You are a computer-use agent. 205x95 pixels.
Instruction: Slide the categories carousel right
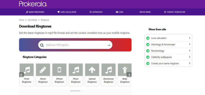point(129,75)
